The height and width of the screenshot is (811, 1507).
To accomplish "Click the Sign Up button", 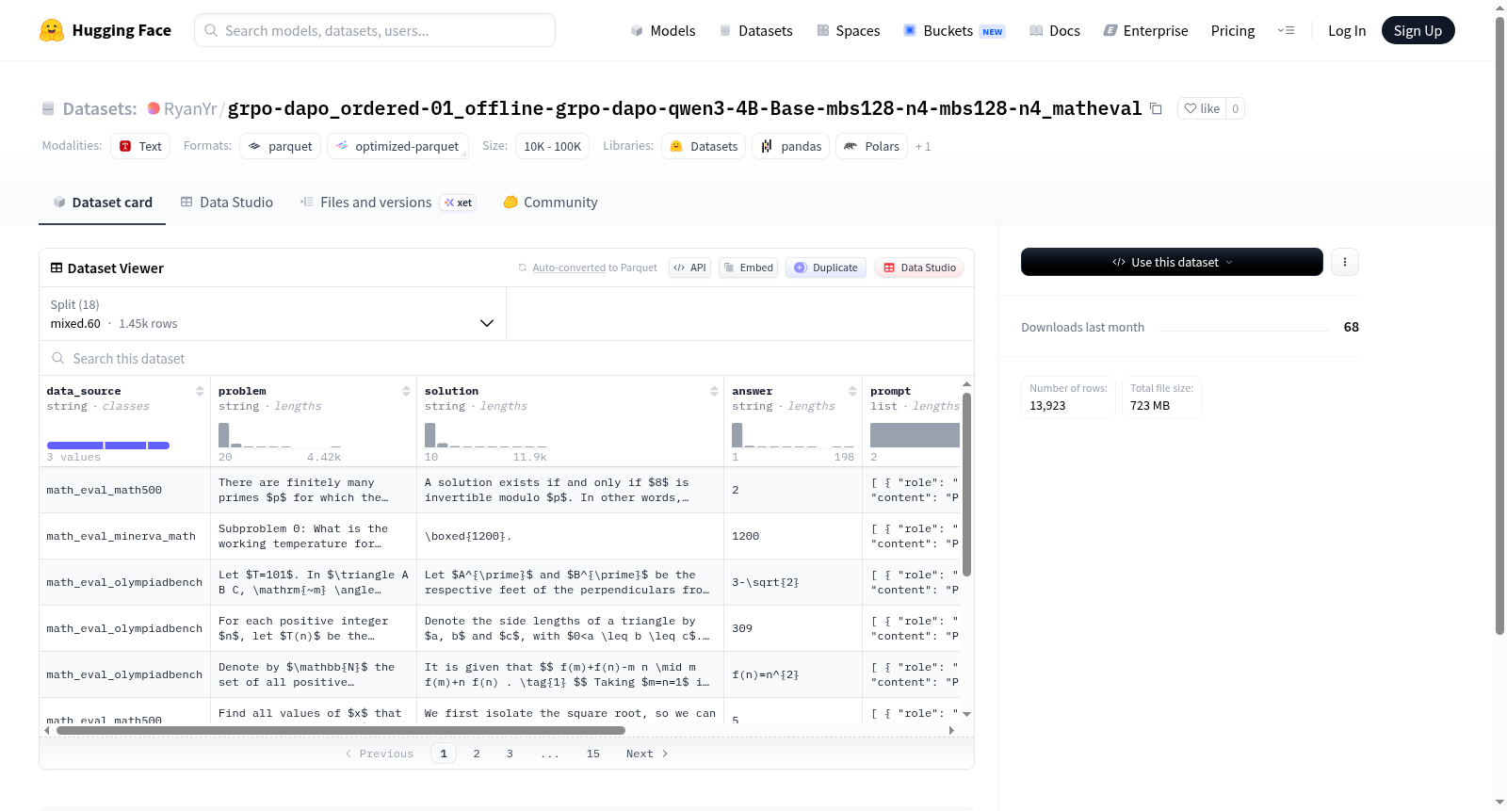I will (x=1418, y=30).
